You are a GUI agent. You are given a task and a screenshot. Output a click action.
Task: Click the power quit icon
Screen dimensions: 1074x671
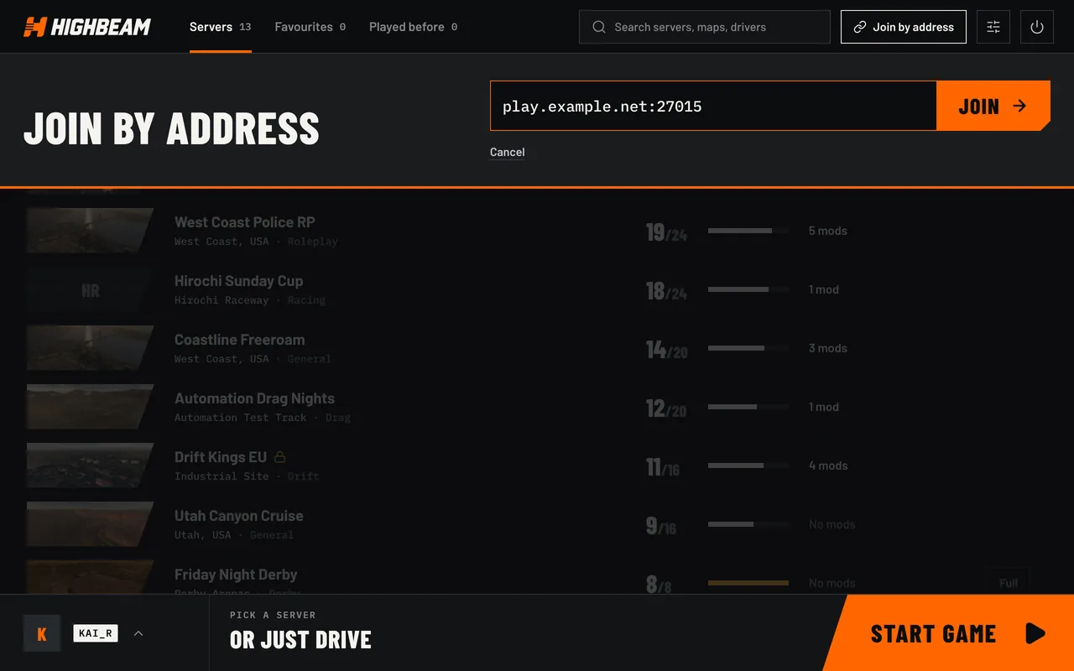click(x=1037, y=27)
